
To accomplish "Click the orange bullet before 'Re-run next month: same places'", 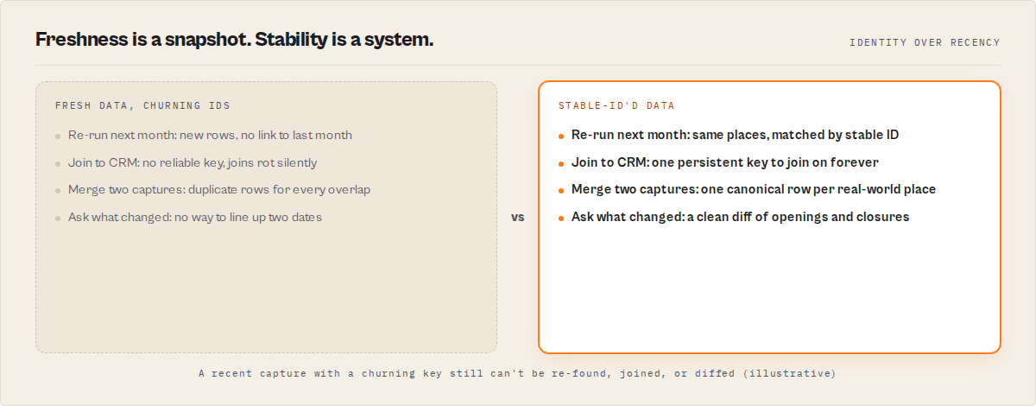I will pyautogui.click(x=561, y=136).
